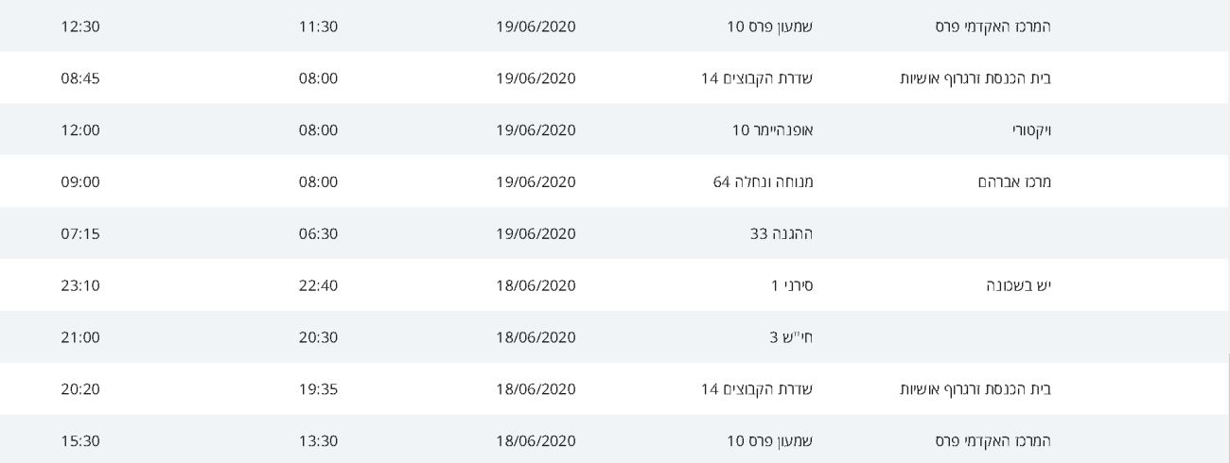Click the address מנוחה ונחלה 64

click(x=763, y=182)
